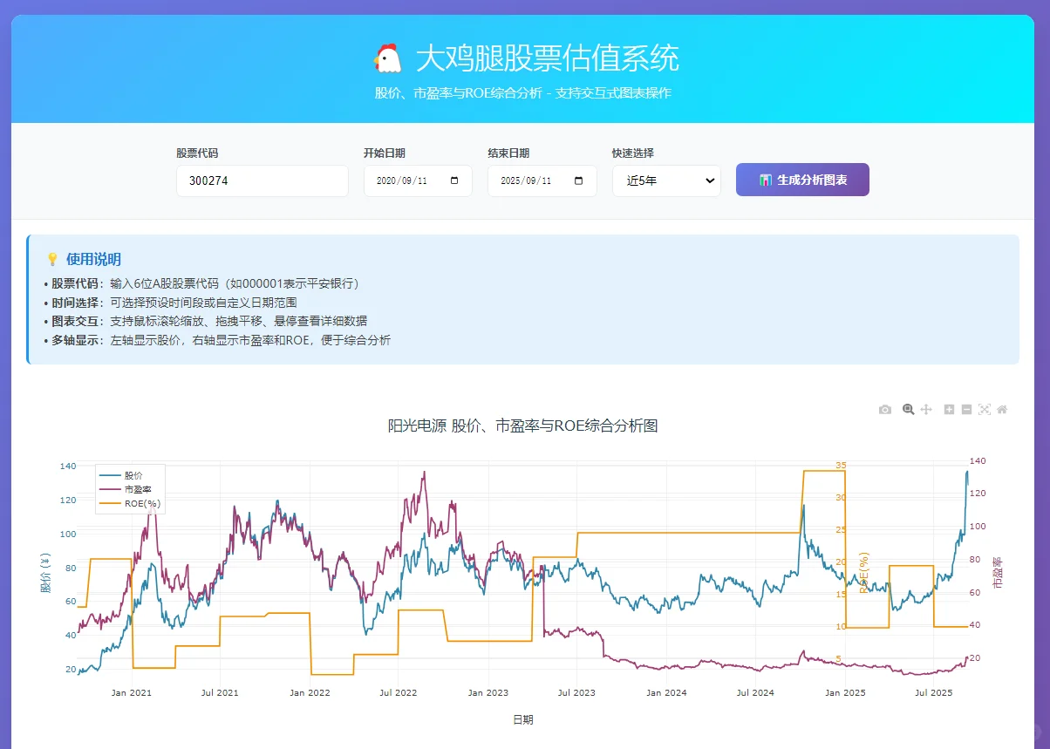
Task: Select the chart title text
Action: [523, 426]
